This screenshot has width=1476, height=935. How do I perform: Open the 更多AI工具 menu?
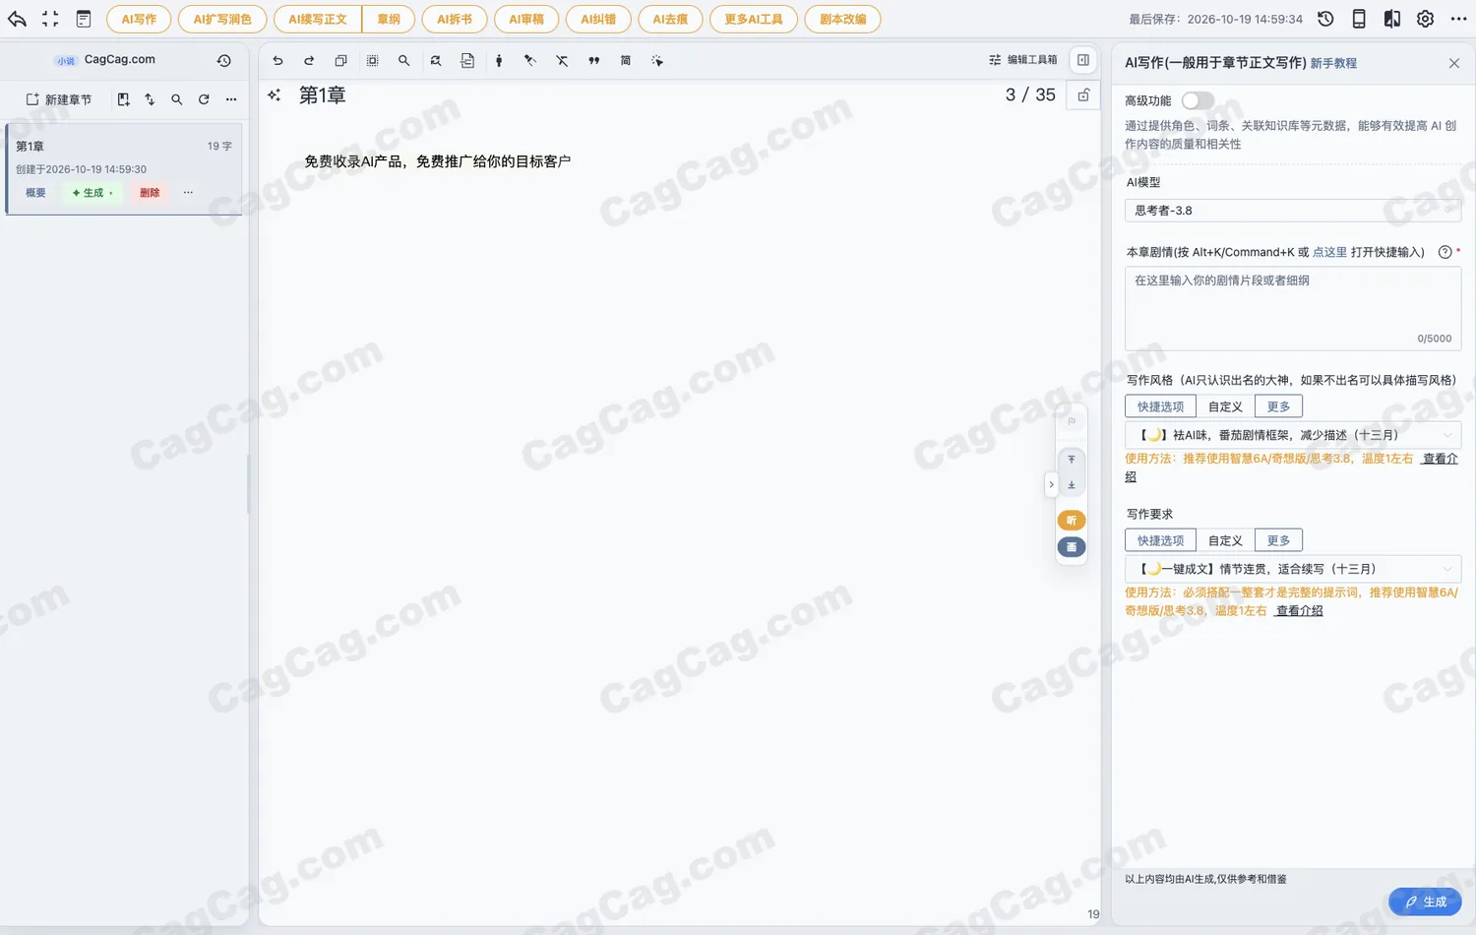tap(754, 19)
